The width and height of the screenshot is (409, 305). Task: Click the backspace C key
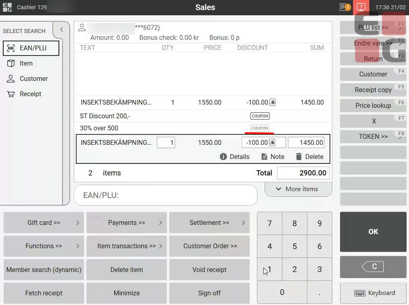click(x=373, y=266)
